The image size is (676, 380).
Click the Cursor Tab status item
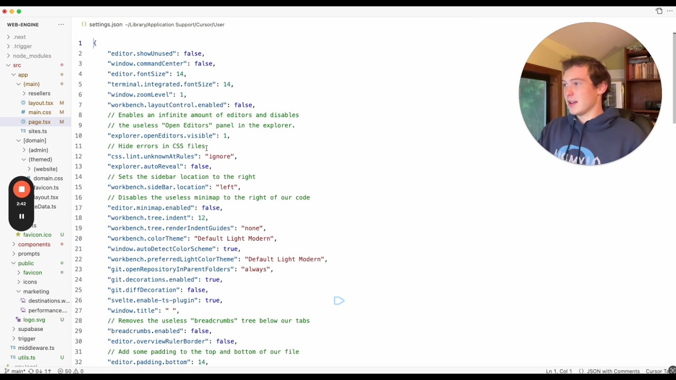[x=657, y=371]
